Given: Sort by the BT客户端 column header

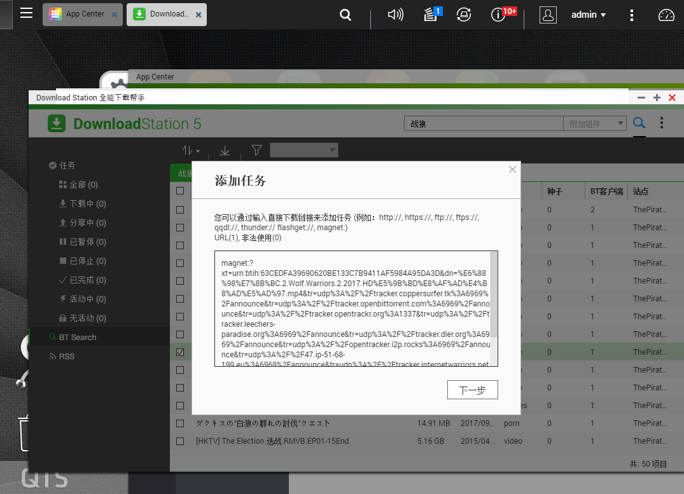Looking at the screenshot, I should click(x=606, y=191).
